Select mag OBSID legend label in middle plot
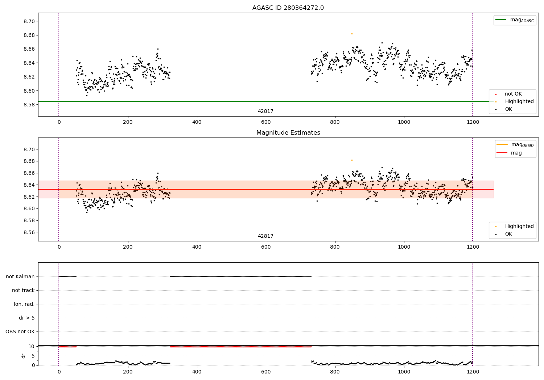This screenshot has height=380, width=544. pyautogui.click(x=522, y=145)
